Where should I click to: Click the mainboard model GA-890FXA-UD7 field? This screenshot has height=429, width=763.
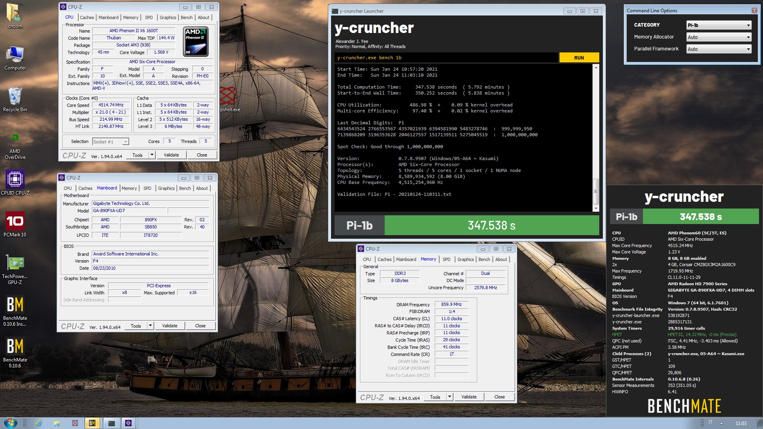129,211
